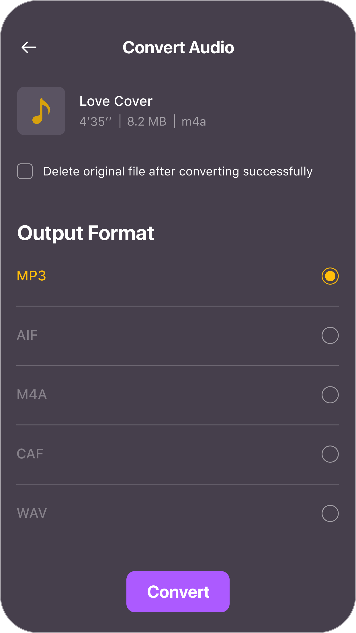Pick CAF as the conversion format
This screenshot has height=633, width=356.
[330, 454]
